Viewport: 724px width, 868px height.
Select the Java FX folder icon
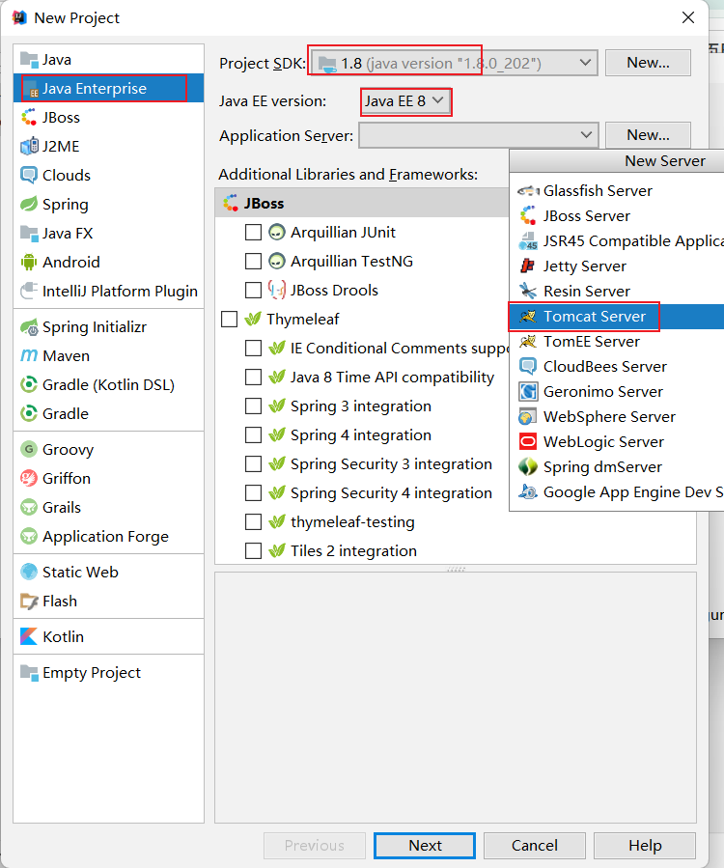tap(29, 233)
